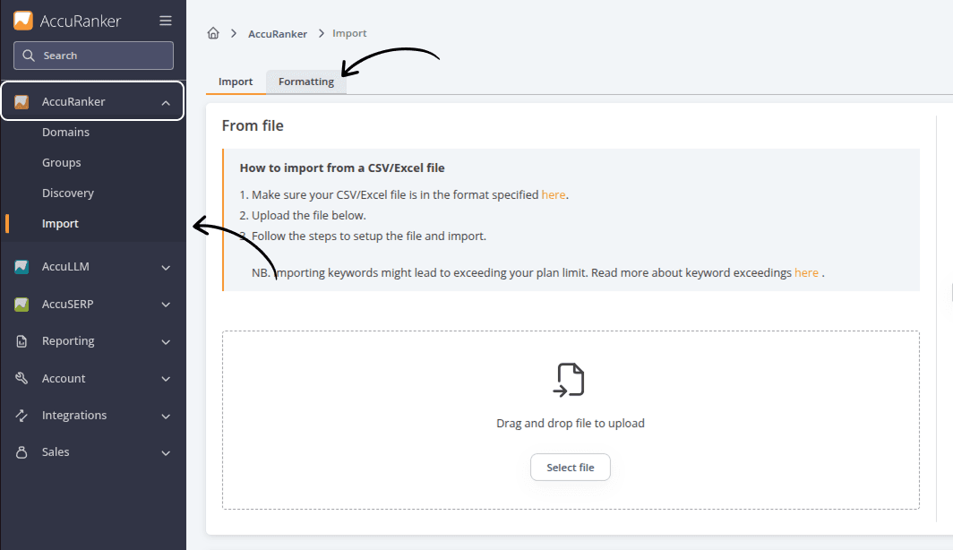Expand the Reporting section chevron
Viewport: 953px width, 550px height.
[x=166, y=342]
